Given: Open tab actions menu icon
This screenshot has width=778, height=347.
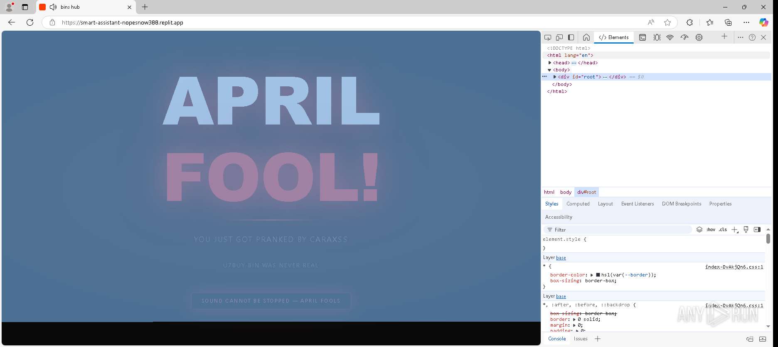Looking at the screenshot, I should coord(25,7).
